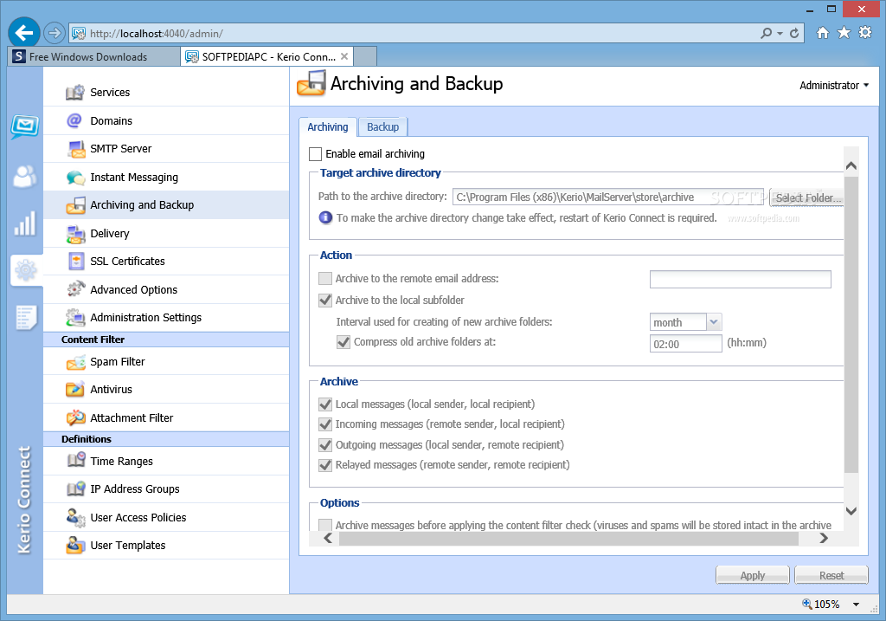The height and width of the screenshot is (621, 886).
Task: Toggle Archive to the local subfolder
Action: tap(325, 300)
